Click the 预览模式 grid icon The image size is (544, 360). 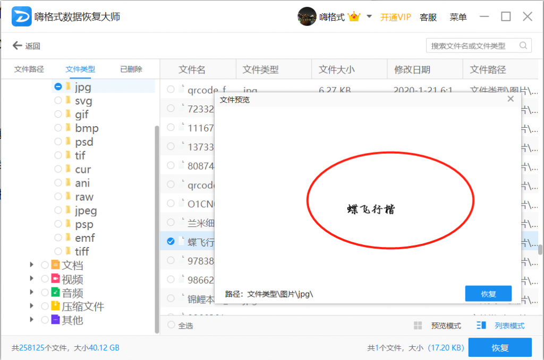(x=418, y=326)
